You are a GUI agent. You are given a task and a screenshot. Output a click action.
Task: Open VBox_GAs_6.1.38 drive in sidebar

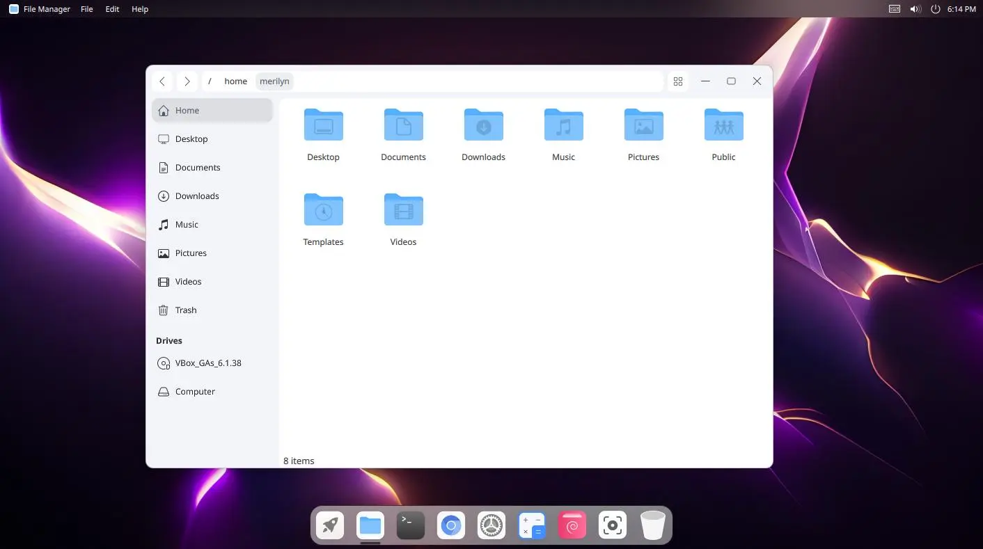click(207, 363)
